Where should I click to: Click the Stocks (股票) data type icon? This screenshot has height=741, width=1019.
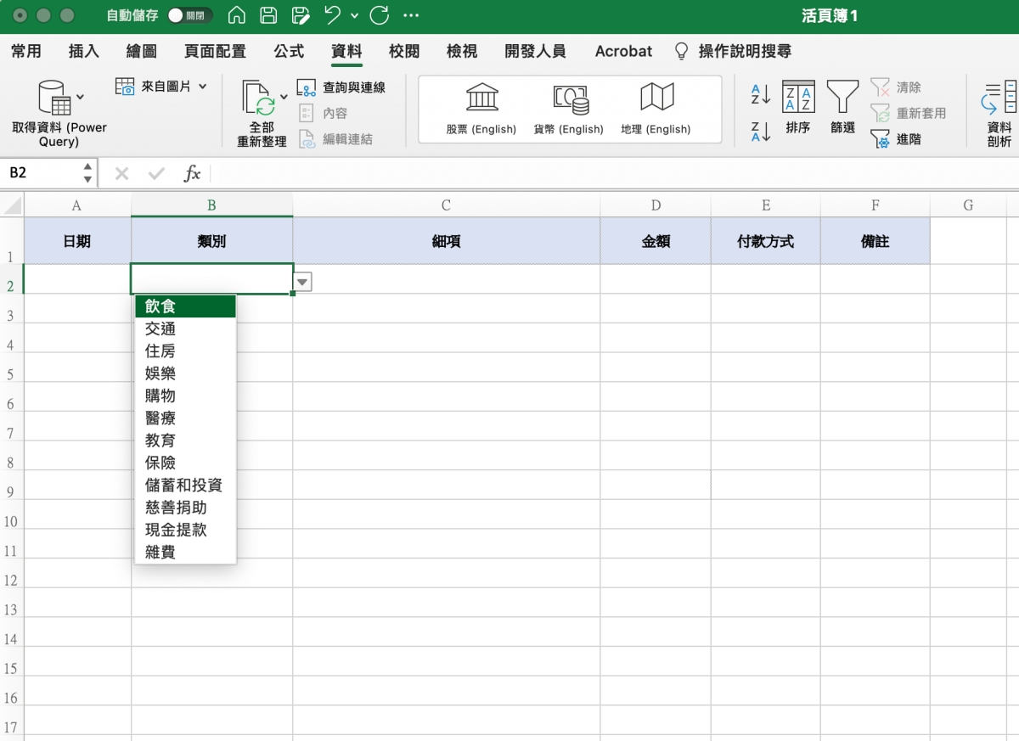(481, 98)
